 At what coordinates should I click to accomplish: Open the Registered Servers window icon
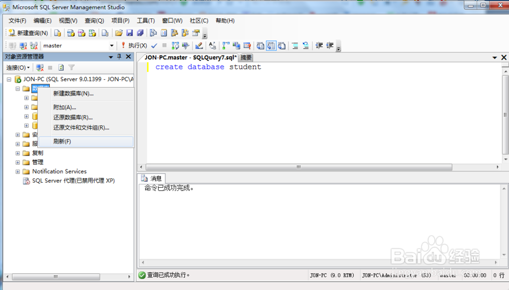point(153,33)
